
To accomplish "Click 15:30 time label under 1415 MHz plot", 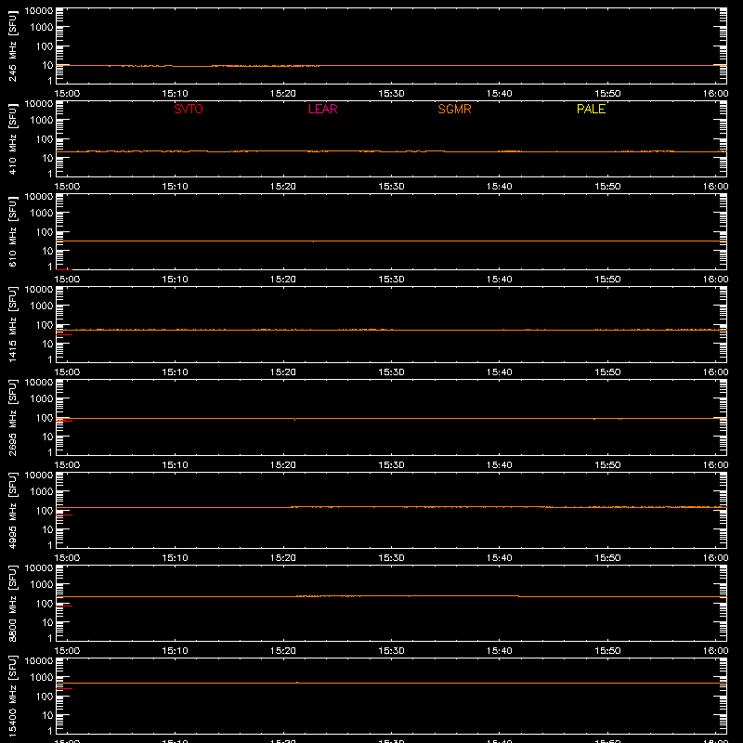I will tap(391, 372).
